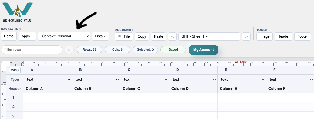Go to Home
The height and width of the screenshot is (119, 314).
point(9,36)
